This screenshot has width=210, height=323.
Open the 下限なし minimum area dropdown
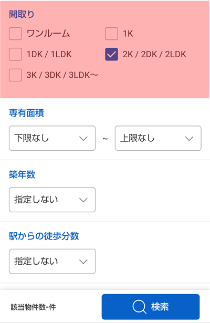(52, 138)
